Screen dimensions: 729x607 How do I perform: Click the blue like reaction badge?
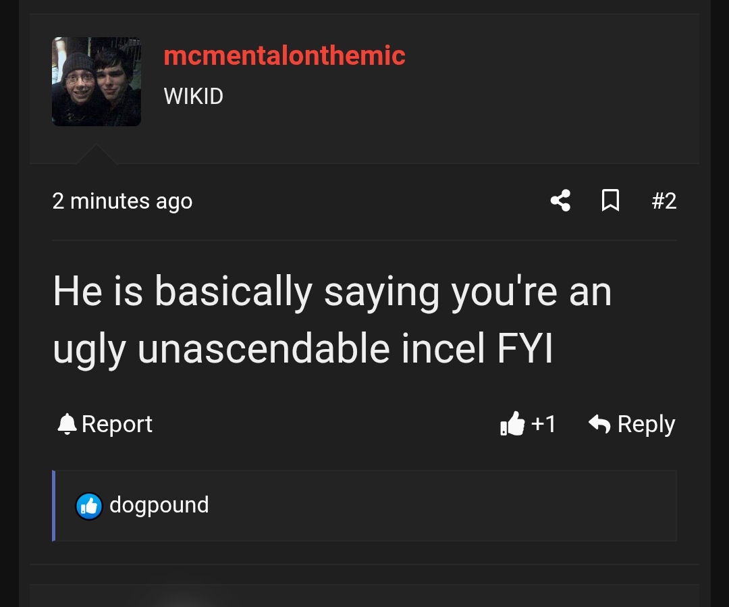[88, 506]
